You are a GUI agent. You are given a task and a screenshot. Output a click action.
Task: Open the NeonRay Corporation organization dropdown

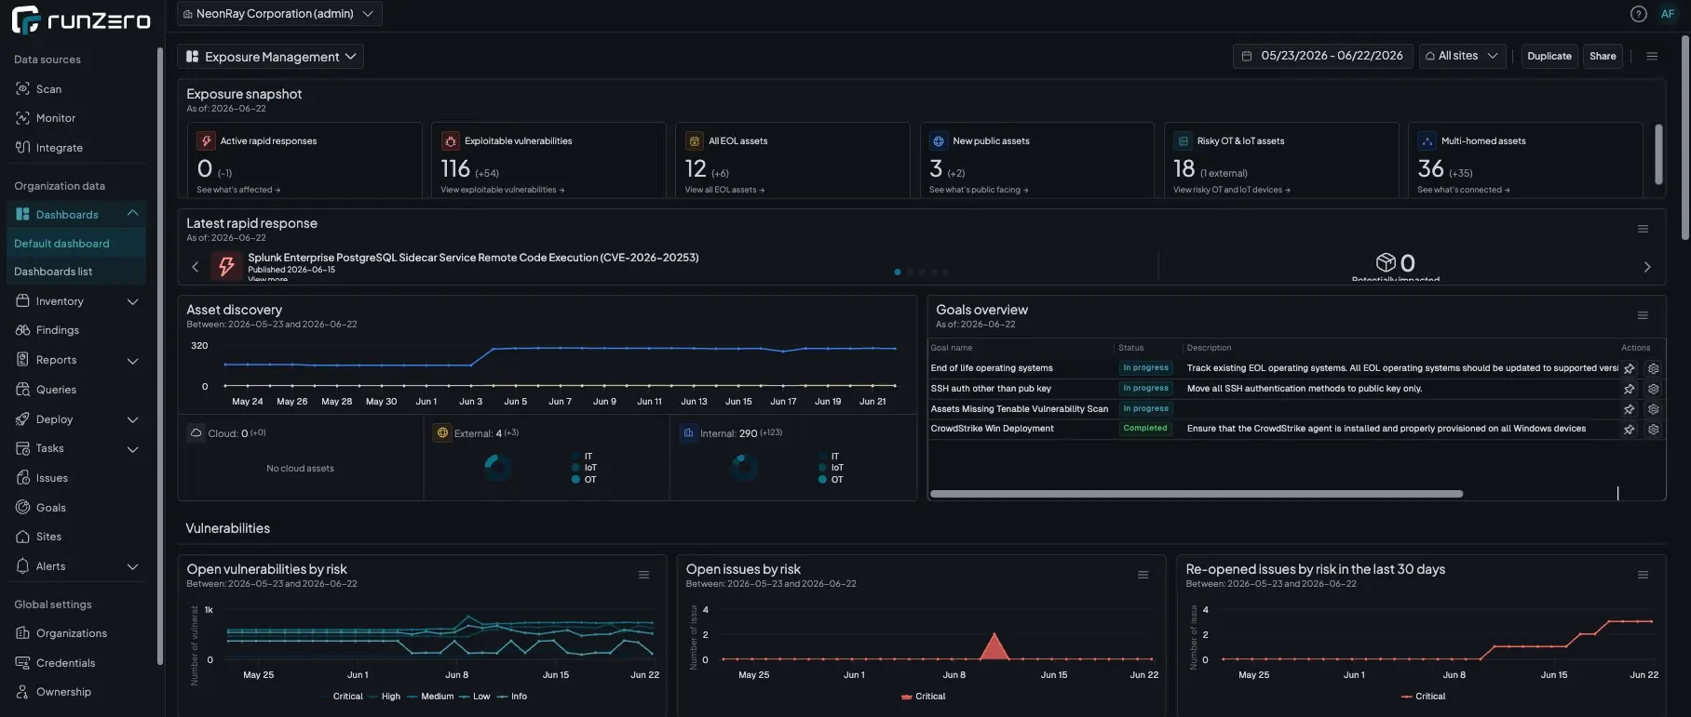tap(279, 14)
